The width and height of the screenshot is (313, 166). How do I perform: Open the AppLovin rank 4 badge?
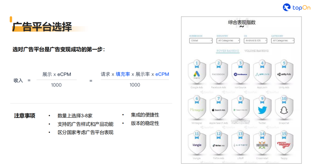click(262, 72)
